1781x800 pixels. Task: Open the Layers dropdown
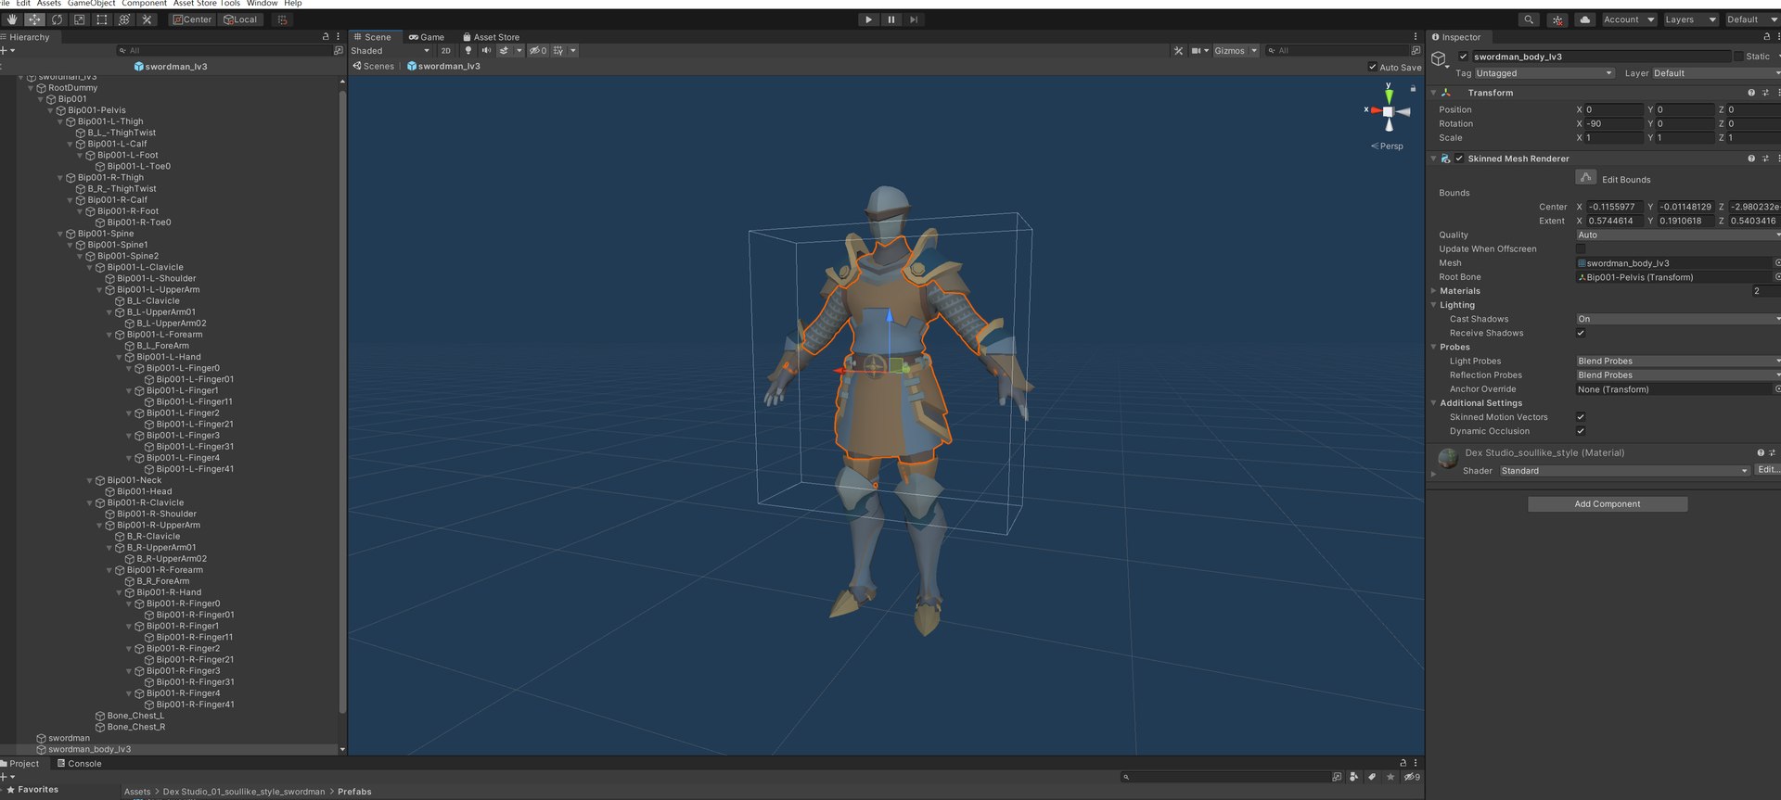(1690, 19)
